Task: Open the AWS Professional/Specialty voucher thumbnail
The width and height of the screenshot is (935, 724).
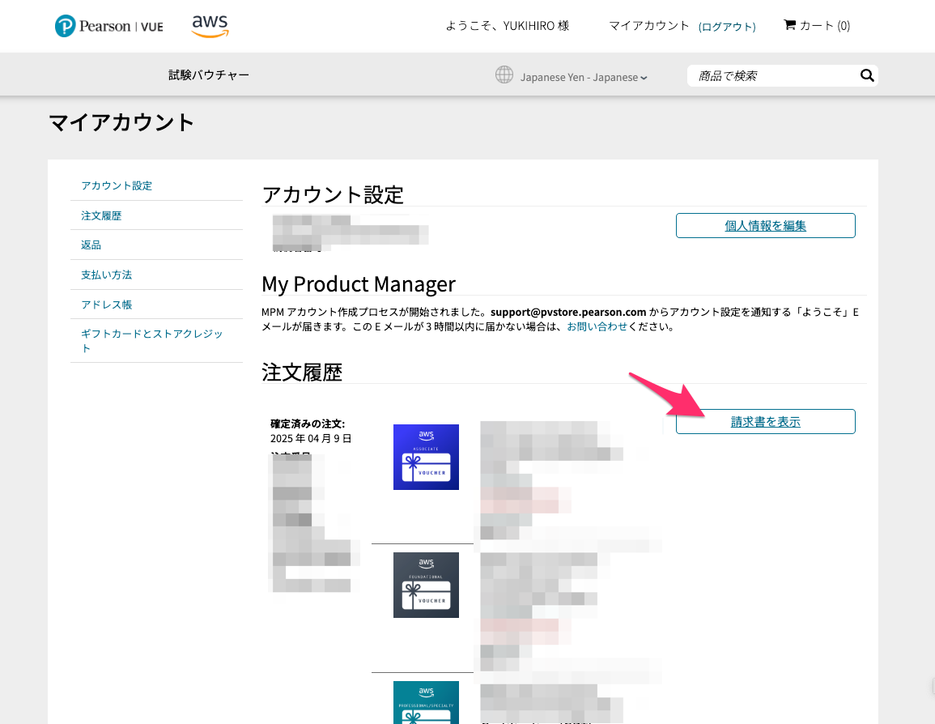Action: (426, 702)
